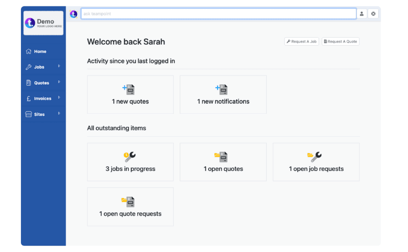This screenshot has height=252, width=408.
Task: Click the Welcome back Sarah heading
Action: coord(126,42)
